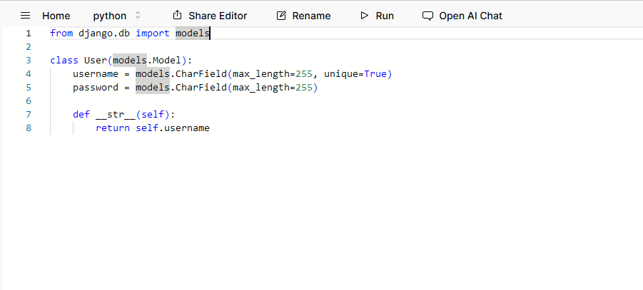Click 'CharField' on line 5
Image resolution: width=643 pixels, height=290 pixels.
click(x=201, y=87)
